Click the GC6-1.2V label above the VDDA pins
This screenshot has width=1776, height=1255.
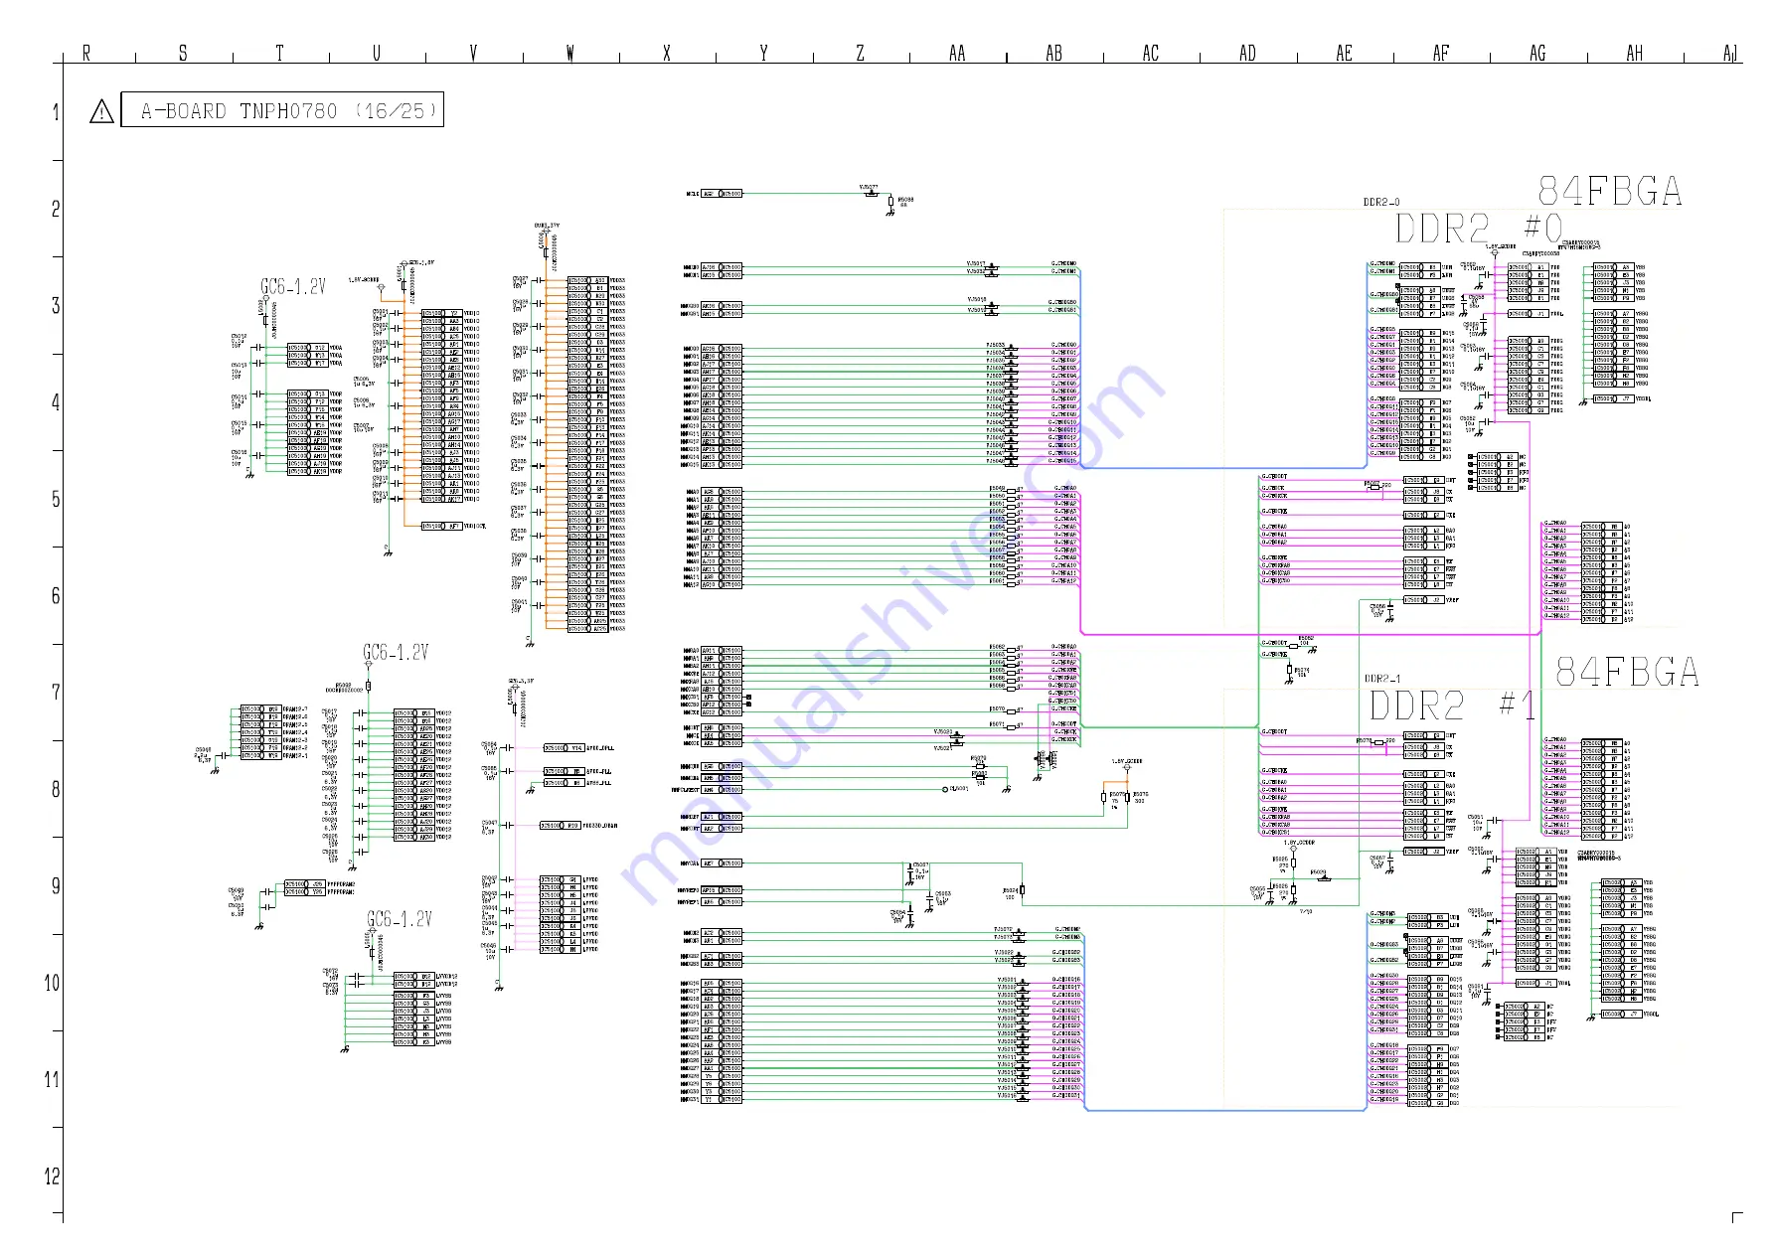(x=293, y=286)
